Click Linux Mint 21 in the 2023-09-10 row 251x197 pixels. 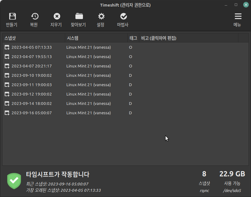point(89,76)
